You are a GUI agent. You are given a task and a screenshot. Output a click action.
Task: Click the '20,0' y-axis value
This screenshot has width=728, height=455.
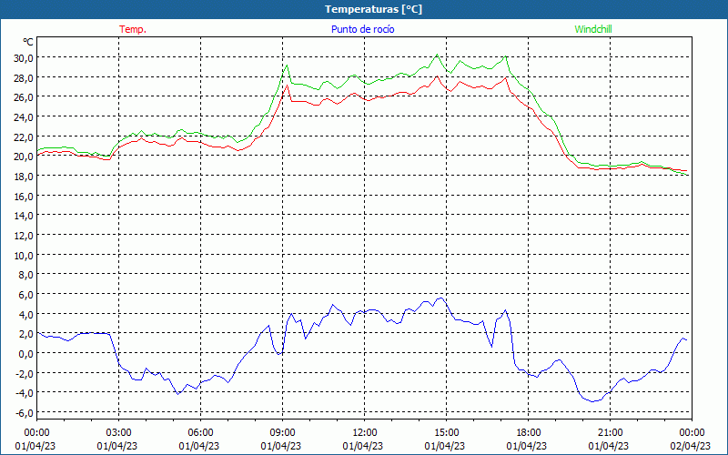pyautogui.click(x=24, y=157)
